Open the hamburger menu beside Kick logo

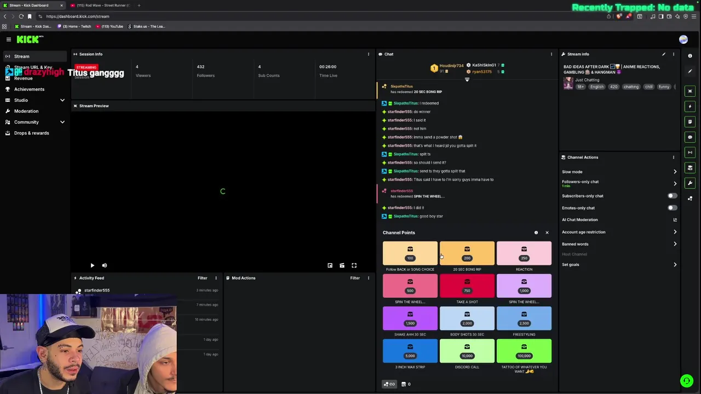tap(9, 39)
